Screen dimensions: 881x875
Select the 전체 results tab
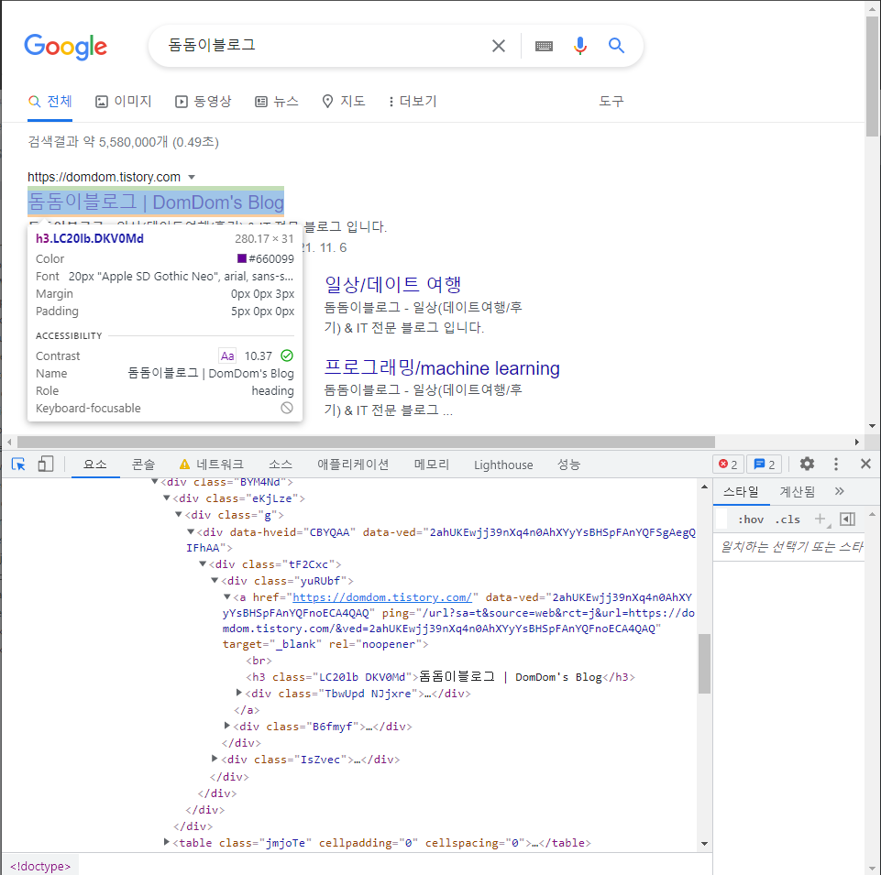(x=50, y=101)
